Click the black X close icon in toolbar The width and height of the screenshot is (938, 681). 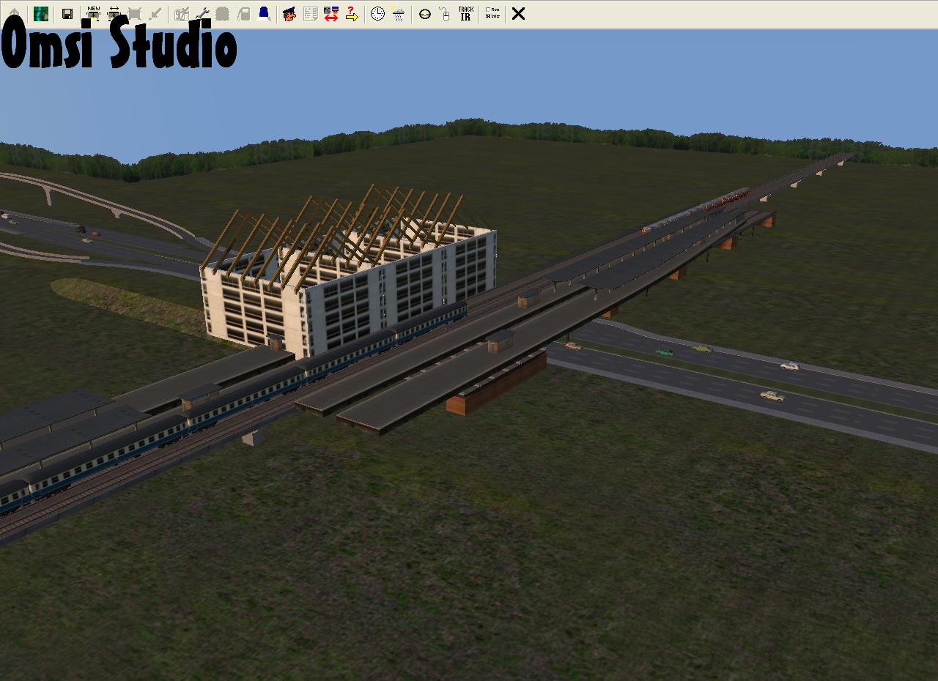pyautogui.click(x=518, y=14)
